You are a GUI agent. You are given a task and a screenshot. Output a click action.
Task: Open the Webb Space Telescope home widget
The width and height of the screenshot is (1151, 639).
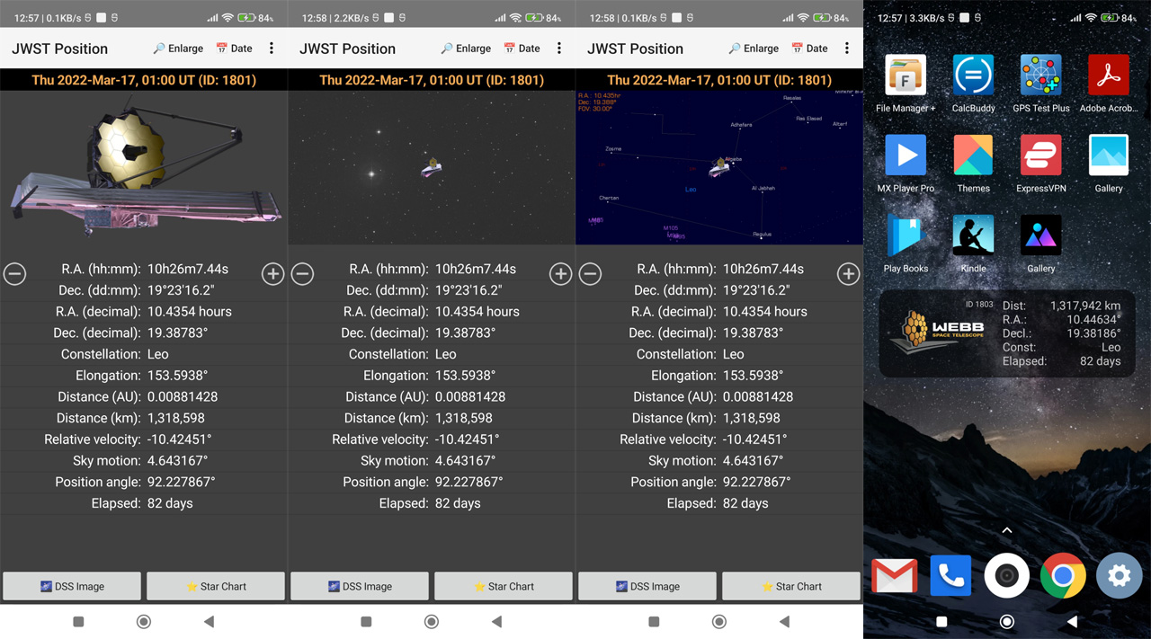pos(1006,333)
